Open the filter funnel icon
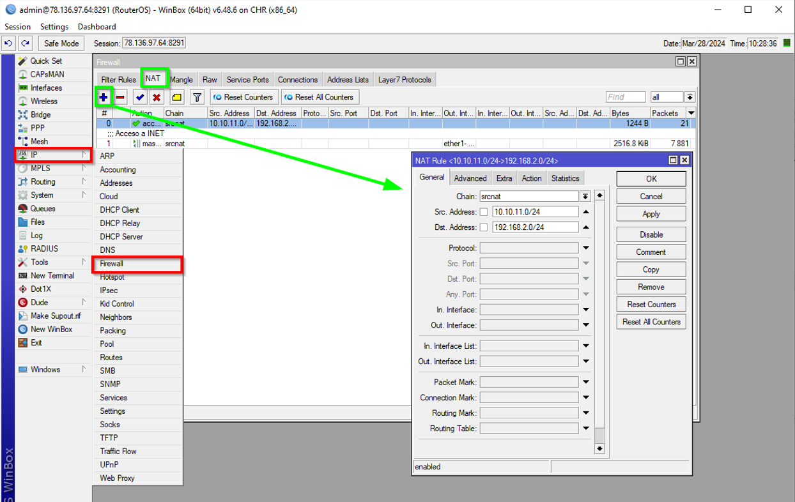 click(x=197, y=97)
